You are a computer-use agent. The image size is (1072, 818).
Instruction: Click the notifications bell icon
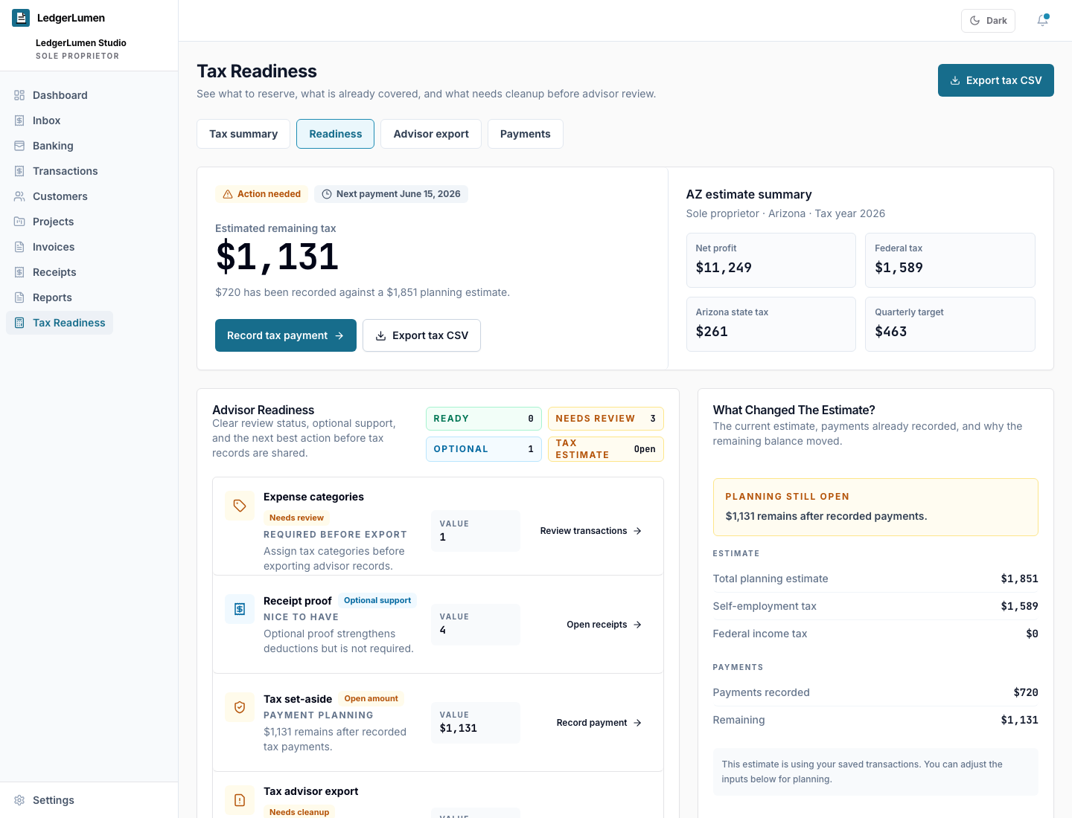click(x=1042, y=21)
